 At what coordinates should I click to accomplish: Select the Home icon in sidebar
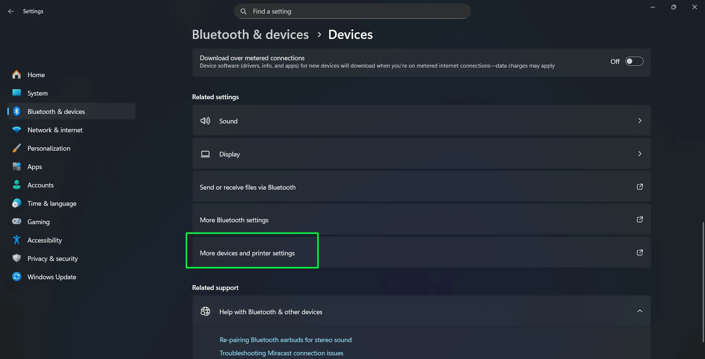(x=17, y=75)
